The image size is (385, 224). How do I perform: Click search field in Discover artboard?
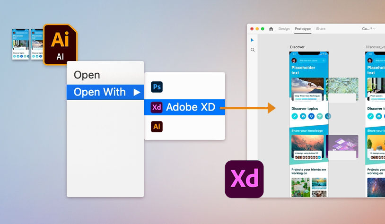pos(312,60)
